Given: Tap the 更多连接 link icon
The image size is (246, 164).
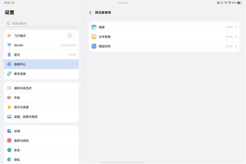Looking at the screenshot, I should pyautogui.click(x=9, y=74).
